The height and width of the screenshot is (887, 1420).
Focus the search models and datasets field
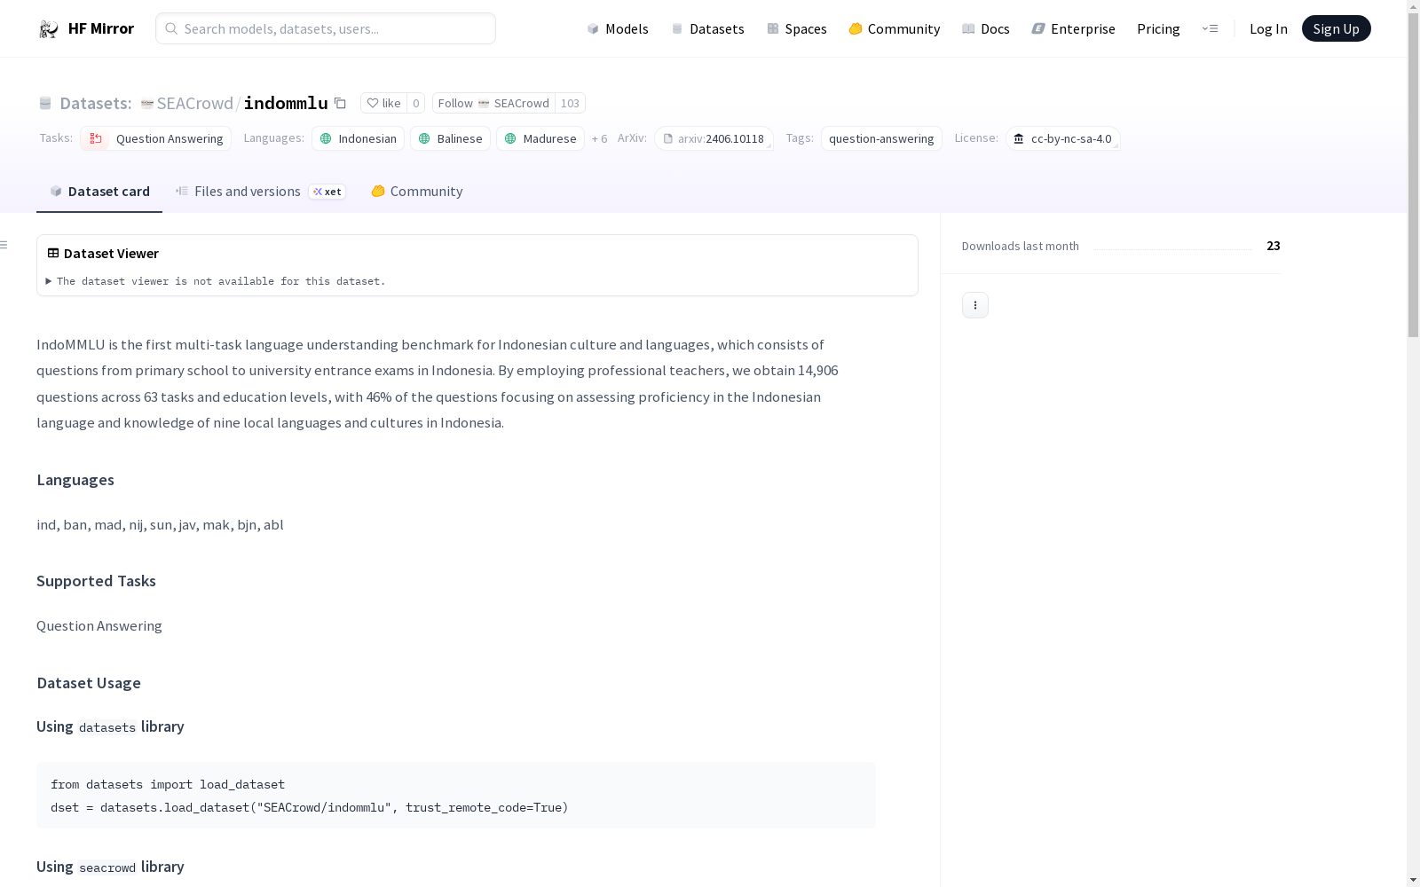[326, 28]
